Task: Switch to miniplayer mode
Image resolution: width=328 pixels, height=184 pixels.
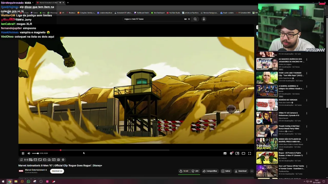Action: (x=237, y=153)
